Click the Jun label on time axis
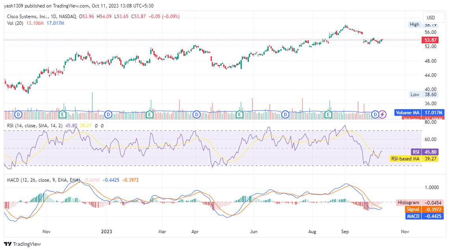 tap(254, 231)
